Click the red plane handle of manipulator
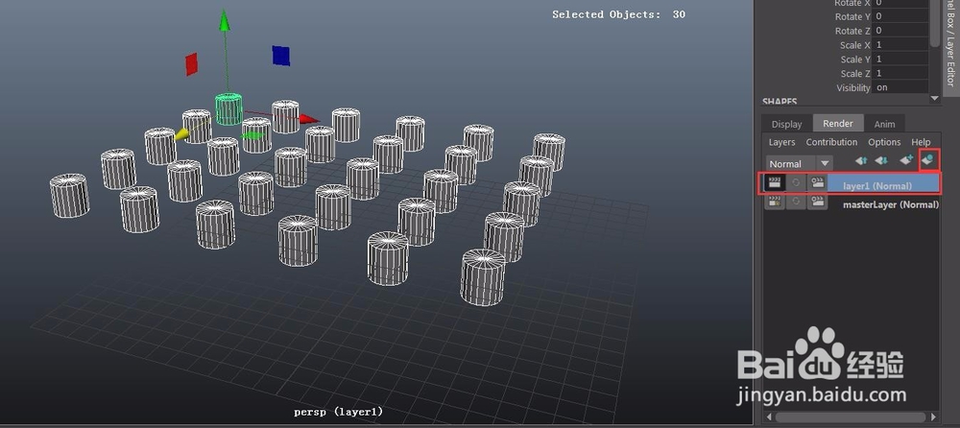This screenshot has height=428, width=960. [x=192, y=64]
